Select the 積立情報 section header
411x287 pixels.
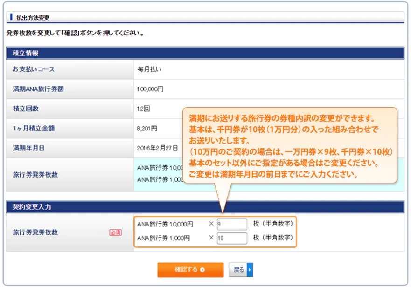point(26,53)
